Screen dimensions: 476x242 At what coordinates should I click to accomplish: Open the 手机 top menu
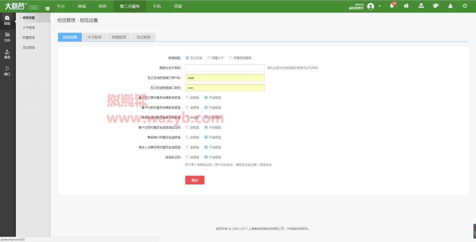coord(157,6)
